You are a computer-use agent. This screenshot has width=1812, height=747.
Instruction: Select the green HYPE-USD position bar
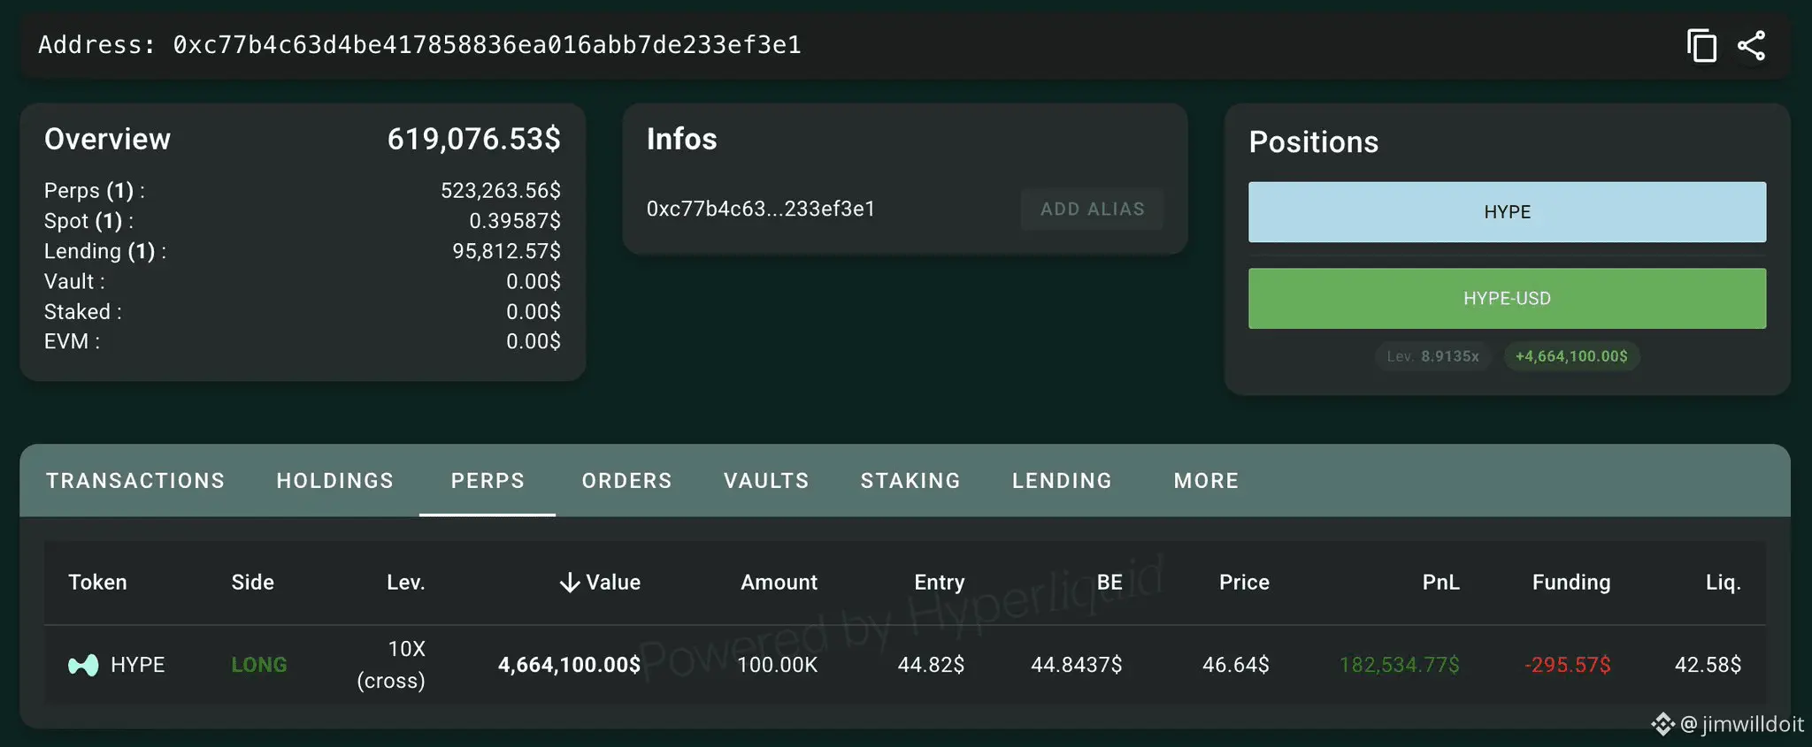[x=1507, y=299]
